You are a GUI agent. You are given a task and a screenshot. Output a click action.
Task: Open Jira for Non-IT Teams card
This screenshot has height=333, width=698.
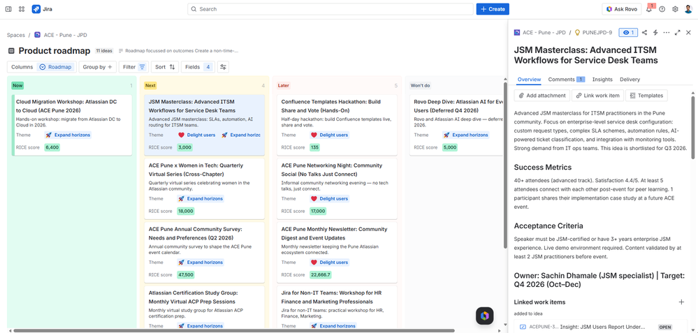337,307
